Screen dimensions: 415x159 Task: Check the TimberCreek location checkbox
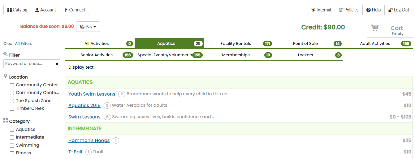(12, 109)
